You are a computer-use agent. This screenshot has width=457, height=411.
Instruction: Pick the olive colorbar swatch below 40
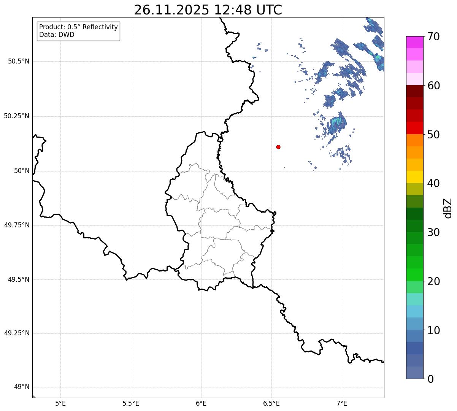point(414,189)
